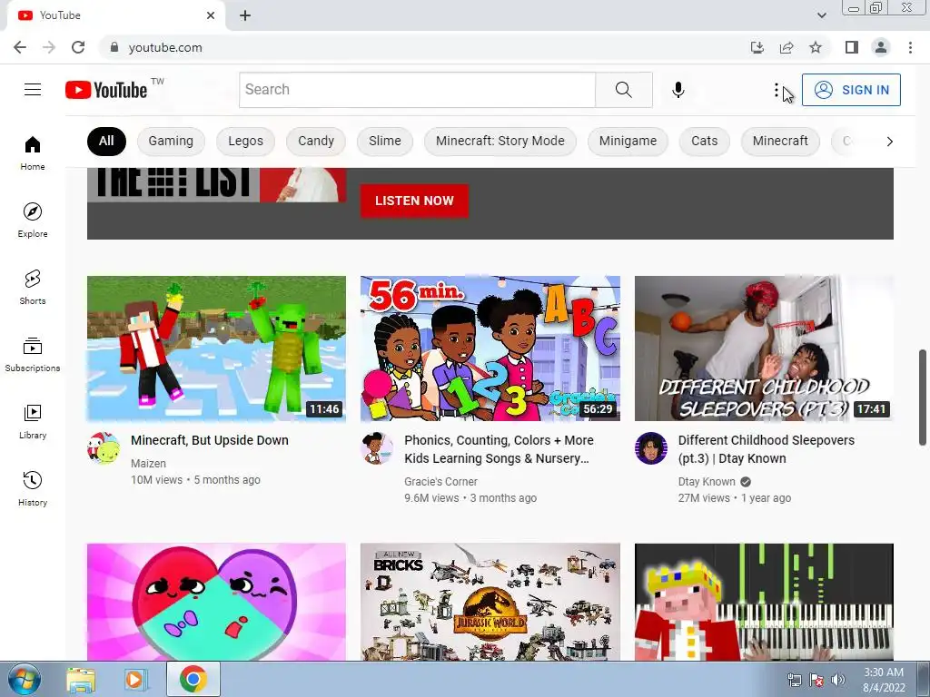Open Different Childhood Sleepovers thumbnail
The width and height of the screenshot is (930, 697).
click(x=764, y=348)
